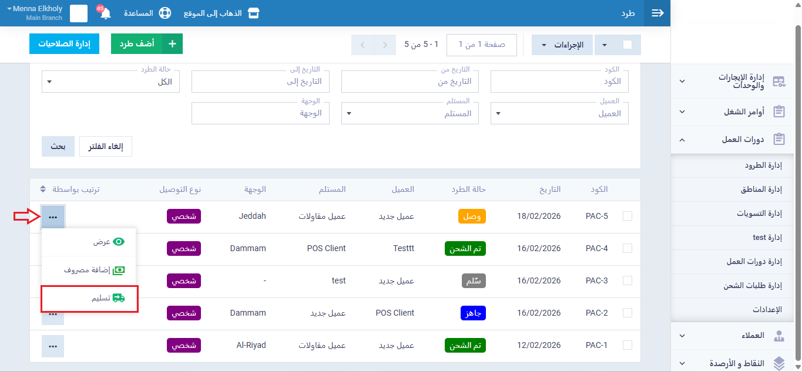Click the three-dots actions button for PAC-1
The width and height of the screenshot is (802, 372).
pyautogui.click(x=53, y=346)
